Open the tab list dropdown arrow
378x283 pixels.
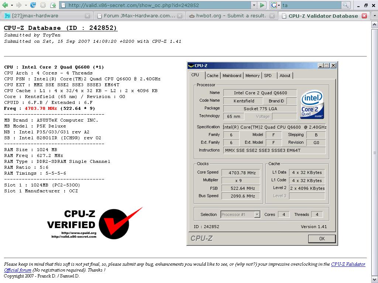[x=374, y=16]
